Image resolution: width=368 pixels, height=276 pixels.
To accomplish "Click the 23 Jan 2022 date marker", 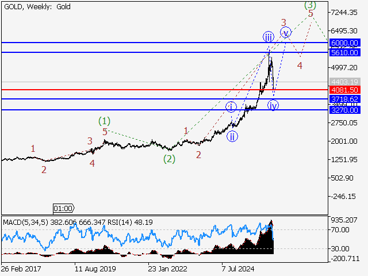I will point(167,268).
